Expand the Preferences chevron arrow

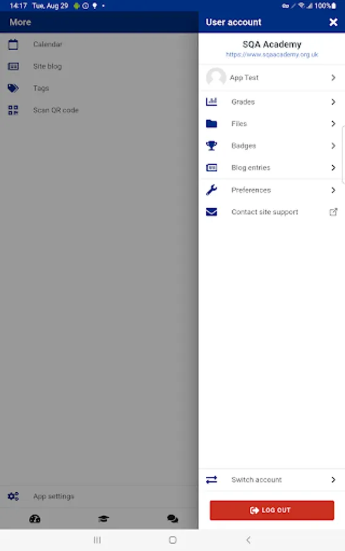[333, 190]
